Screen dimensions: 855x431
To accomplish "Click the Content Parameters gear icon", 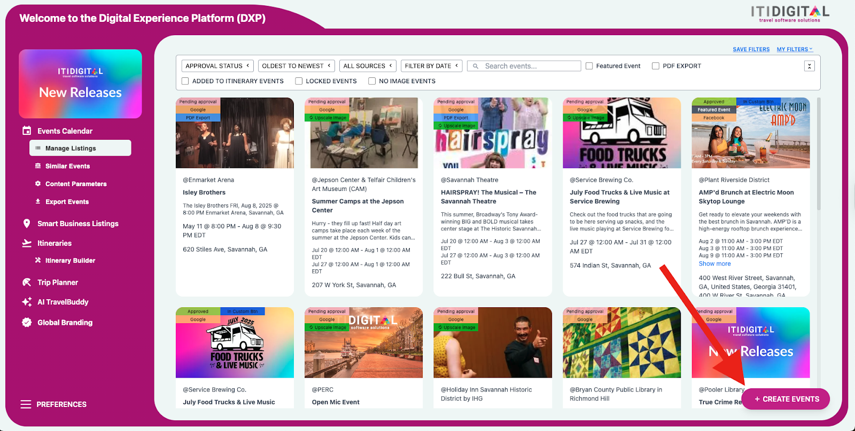I will (x=38, y=183).
